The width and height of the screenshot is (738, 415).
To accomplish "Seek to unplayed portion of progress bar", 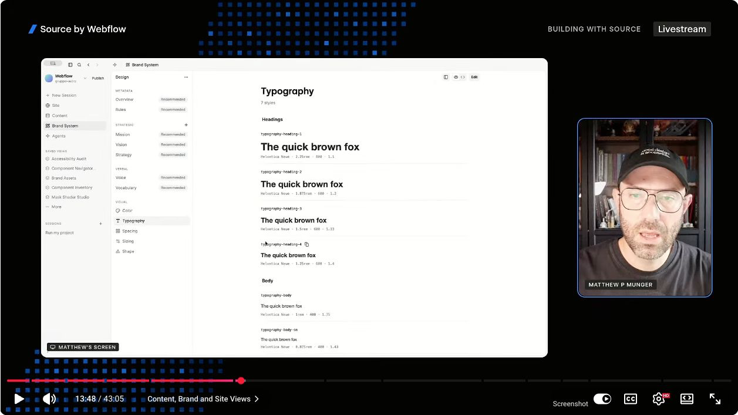I will click(487, 380).
